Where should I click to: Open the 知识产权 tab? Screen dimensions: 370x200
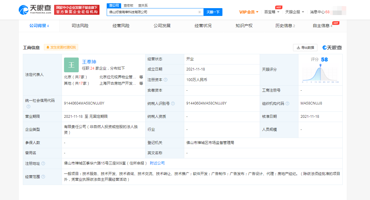click(244, 26)
